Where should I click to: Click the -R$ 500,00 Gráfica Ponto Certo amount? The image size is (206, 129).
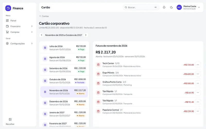(188, 83)
